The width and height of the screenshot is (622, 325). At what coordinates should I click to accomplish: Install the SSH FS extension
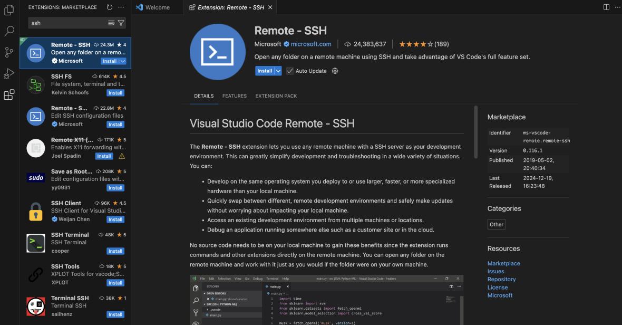pyautogui.click(x=115, y=93)
